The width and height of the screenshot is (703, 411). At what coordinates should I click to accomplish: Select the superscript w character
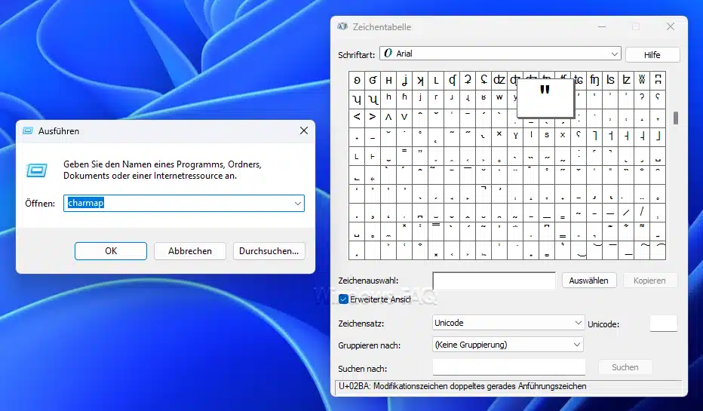click(499, 100)
